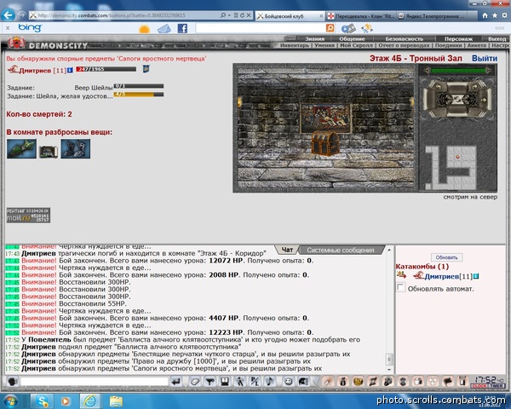This screenshot has height=409, width=511.
Task: Open the smiley emoticons picker
Action: [x=288, y=381]
